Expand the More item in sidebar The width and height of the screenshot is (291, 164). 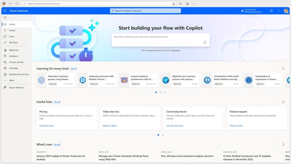(x=17, y=80)
